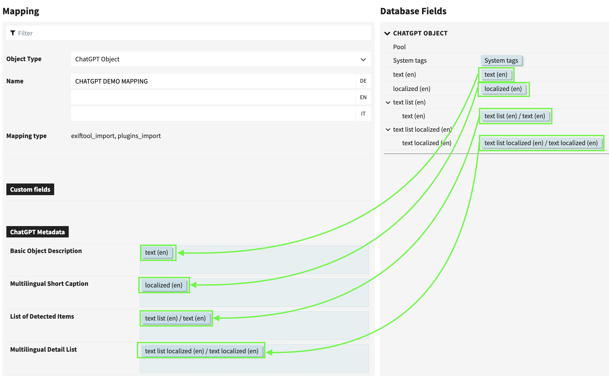Viewport: 609px width, 376px height.
Task: Select the System tags field pill
Action: tap(501, 60)
